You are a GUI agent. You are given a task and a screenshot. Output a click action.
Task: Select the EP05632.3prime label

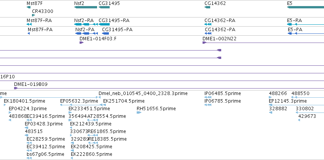[x=79, y=101]
